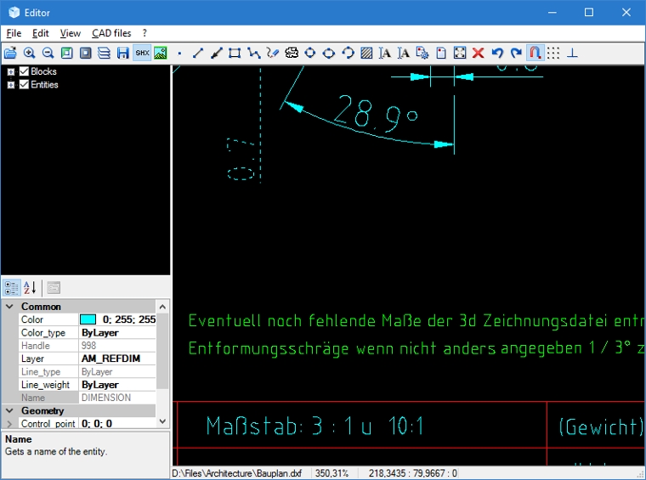
Task: Click the Open file folder icon
Action: coord(10,53)
